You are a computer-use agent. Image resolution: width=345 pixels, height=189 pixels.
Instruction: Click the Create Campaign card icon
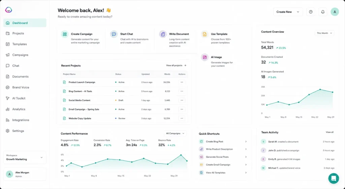pyautogui.click(x=65, y=34)
